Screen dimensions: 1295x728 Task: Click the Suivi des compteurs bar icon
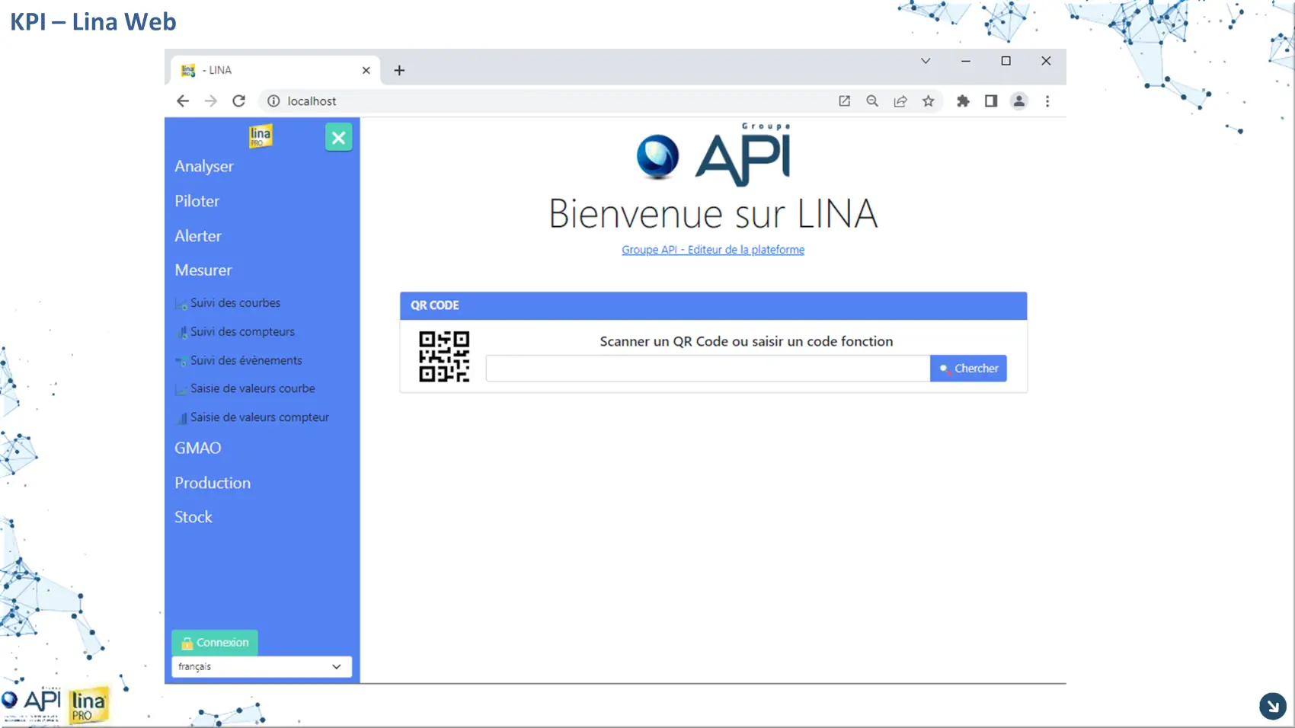[x=182, y=333]
